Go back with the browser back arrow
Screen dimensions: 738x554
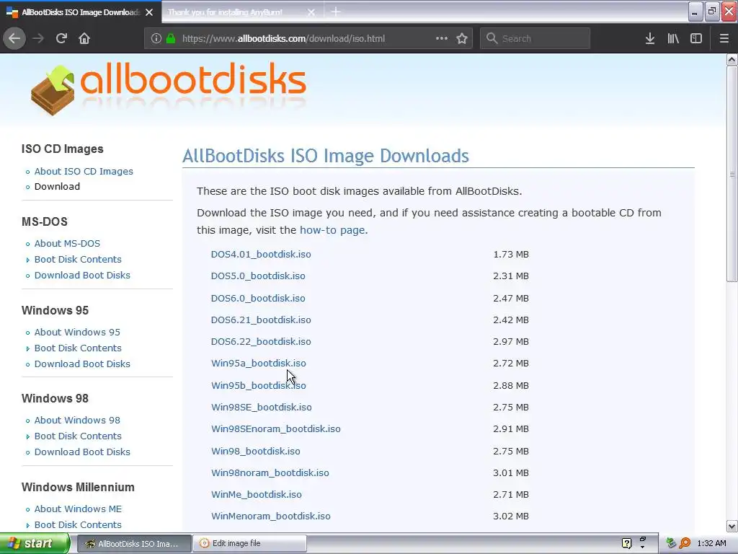click(14, 38)
